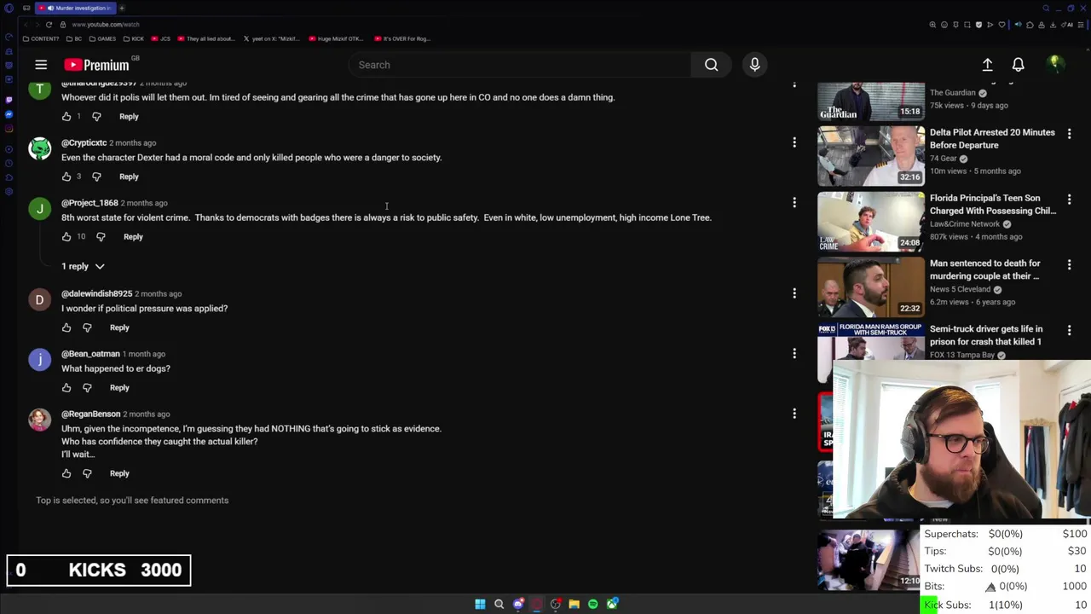Go to YouTube Premium home logo
This screenshot has width=1091, height=614.
(x=96, y=65)
